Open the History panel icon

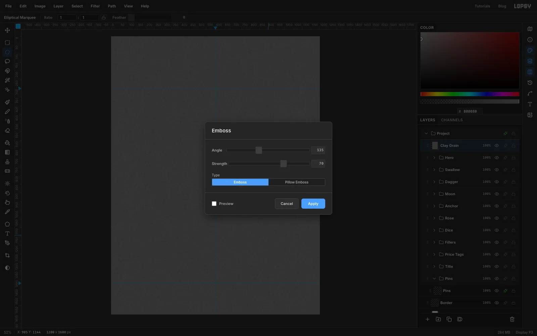pyautogui.click(x=530, y=83)
